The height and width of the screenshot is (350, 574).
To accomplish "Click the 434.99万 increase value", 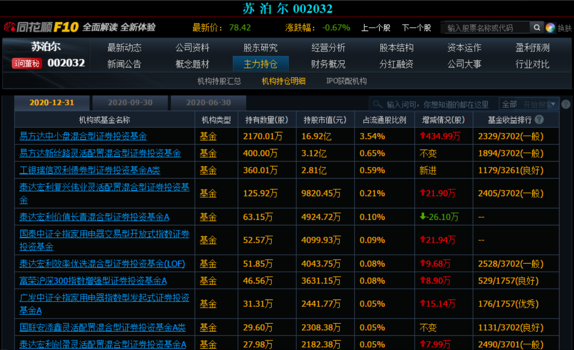I will pos(440,136).
